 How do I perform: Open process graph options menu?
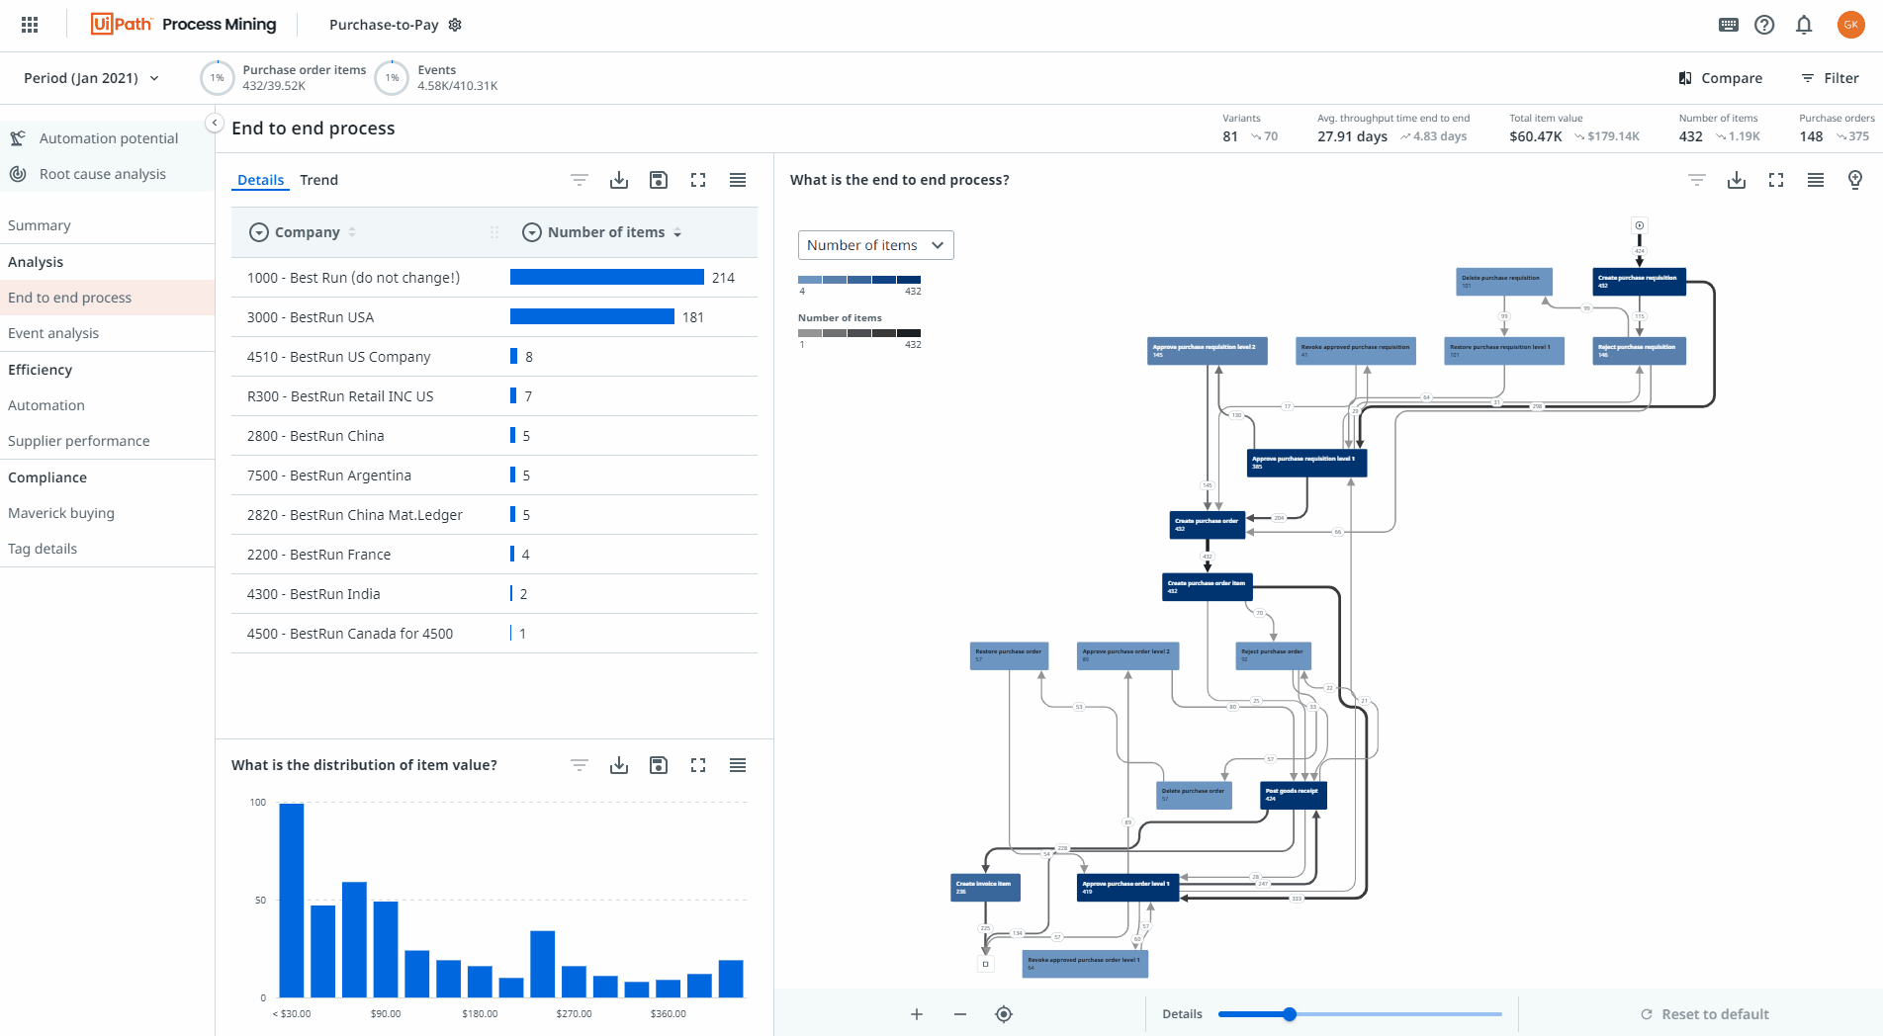pyautogui.click(x=1816, y=180)
